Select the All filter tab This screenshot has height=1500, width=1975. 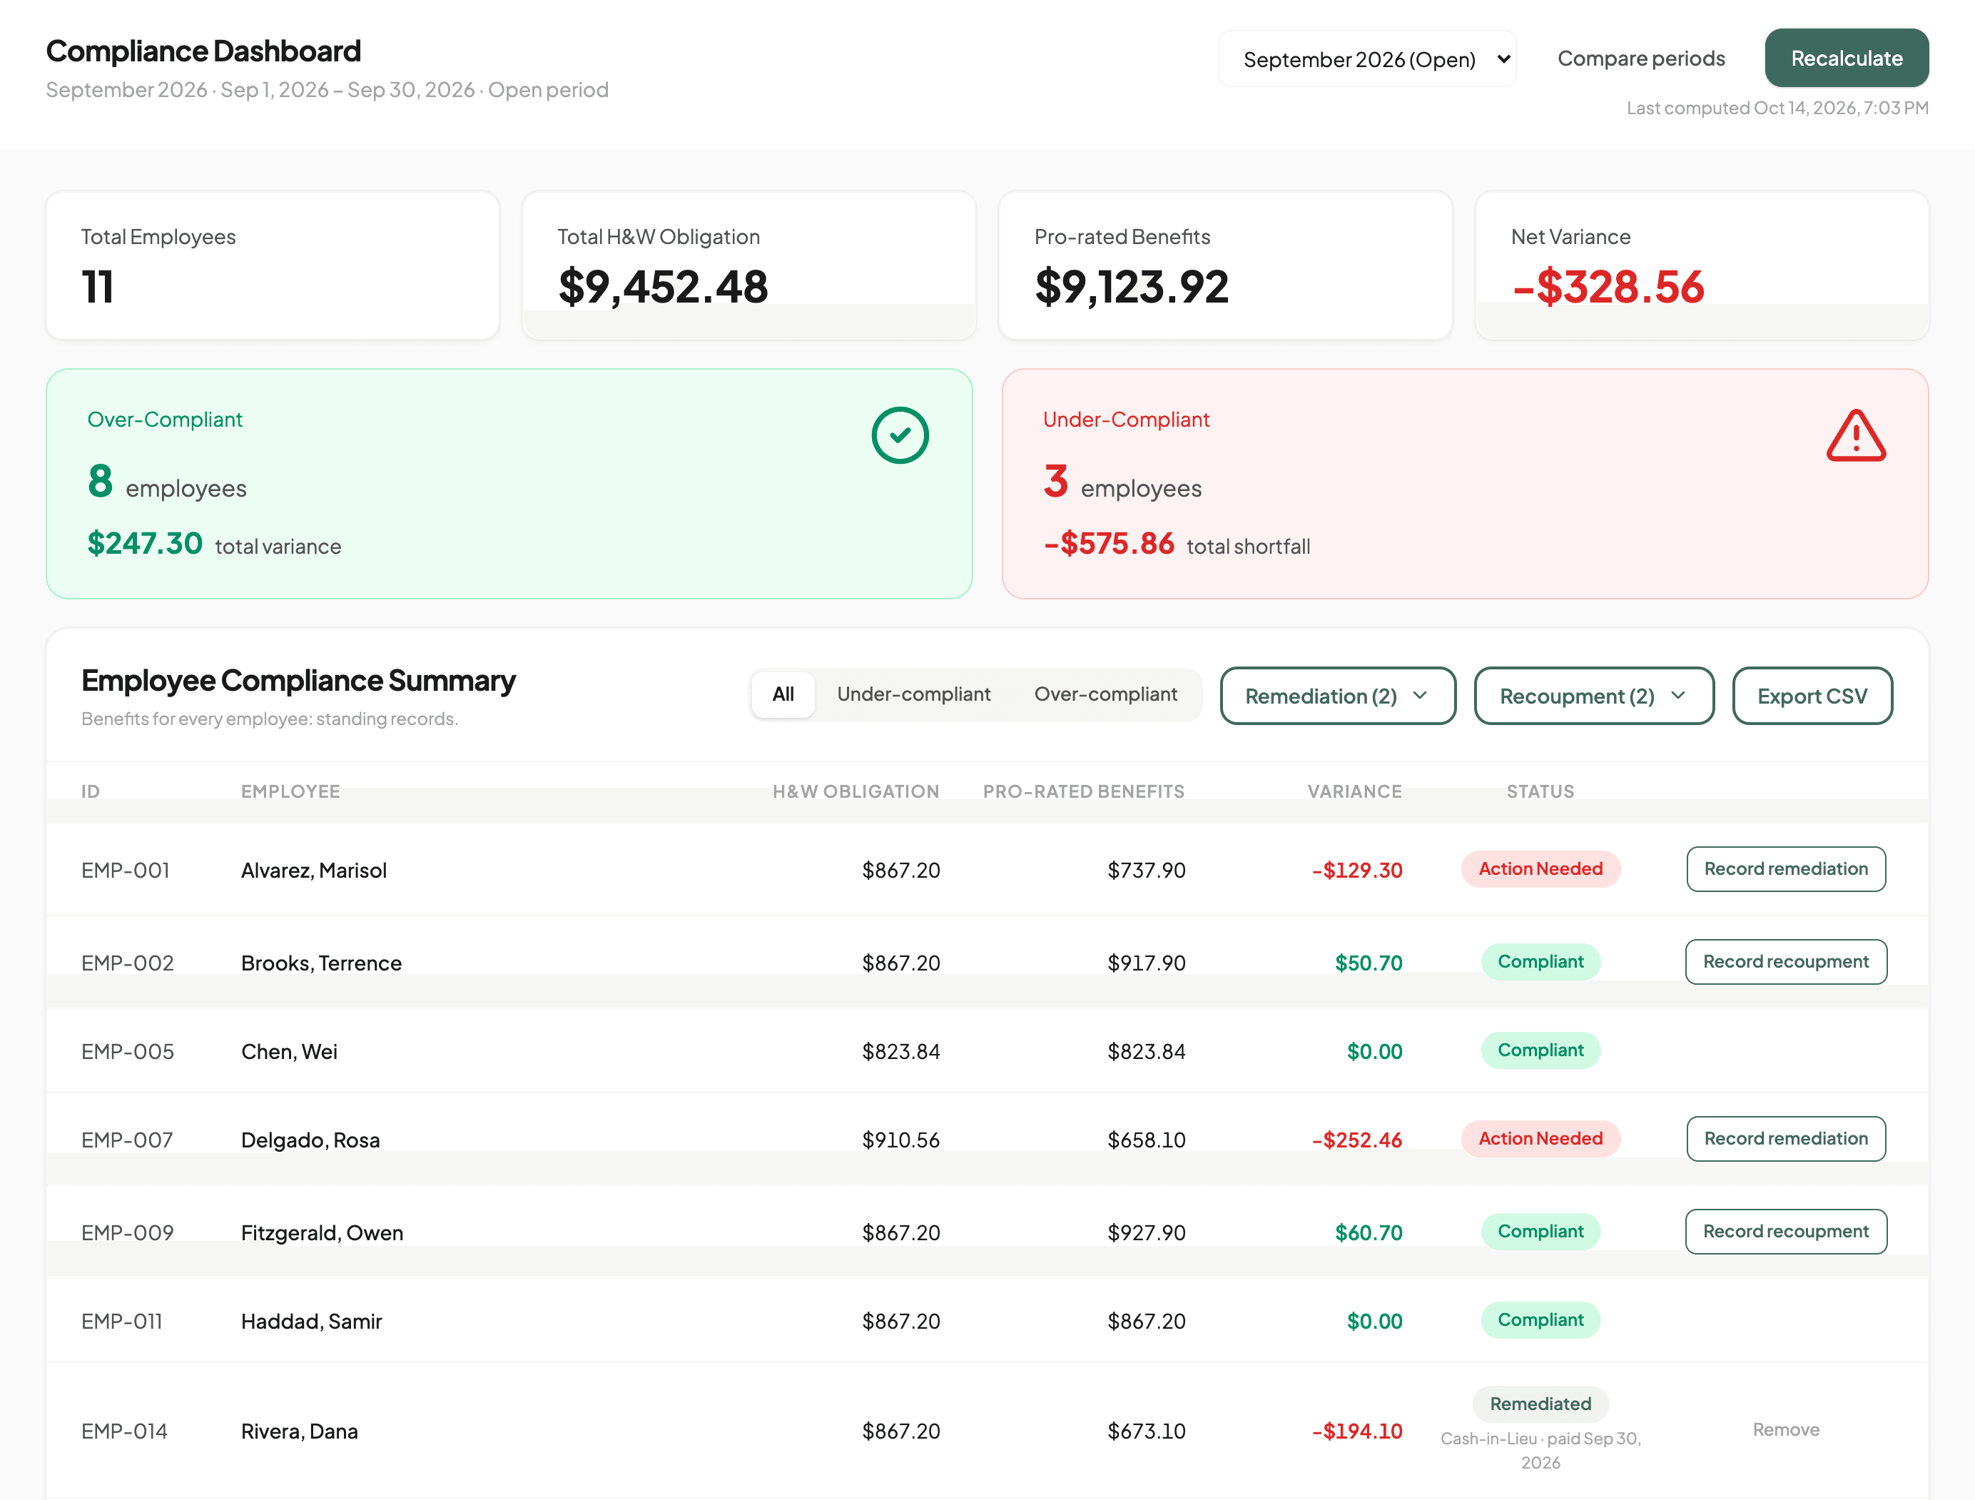[783, 694]
